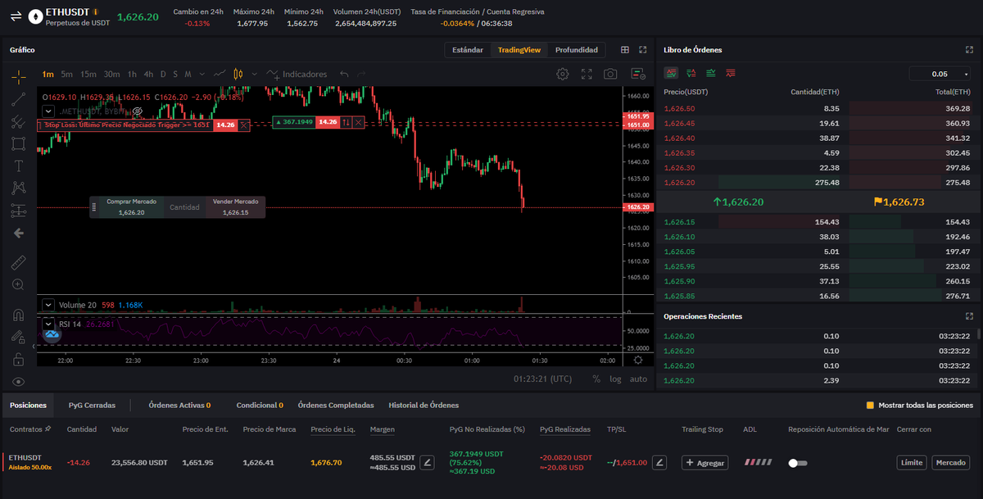Open Indicadores indicators menu
Screen dimensions: 983x499
point(297,75)
